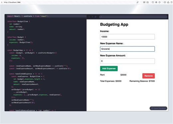Click the $3000 amount in Rent row
Screen dimensions: 173x124
click(123, 75)
